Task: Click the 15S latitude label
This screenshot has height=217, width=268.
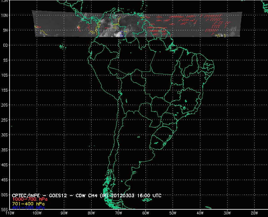Action: click(4, 90)
